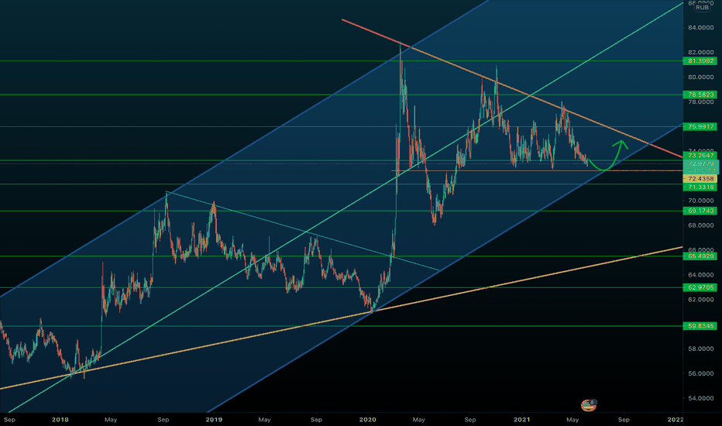This screenshot has width=722, height=426.
Task: Select the 81.3092 price level label
Action: pos(700,60)
